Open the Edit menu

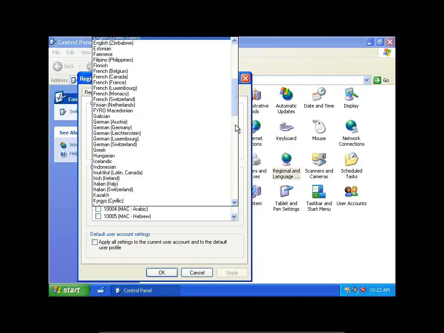[70, 52]
